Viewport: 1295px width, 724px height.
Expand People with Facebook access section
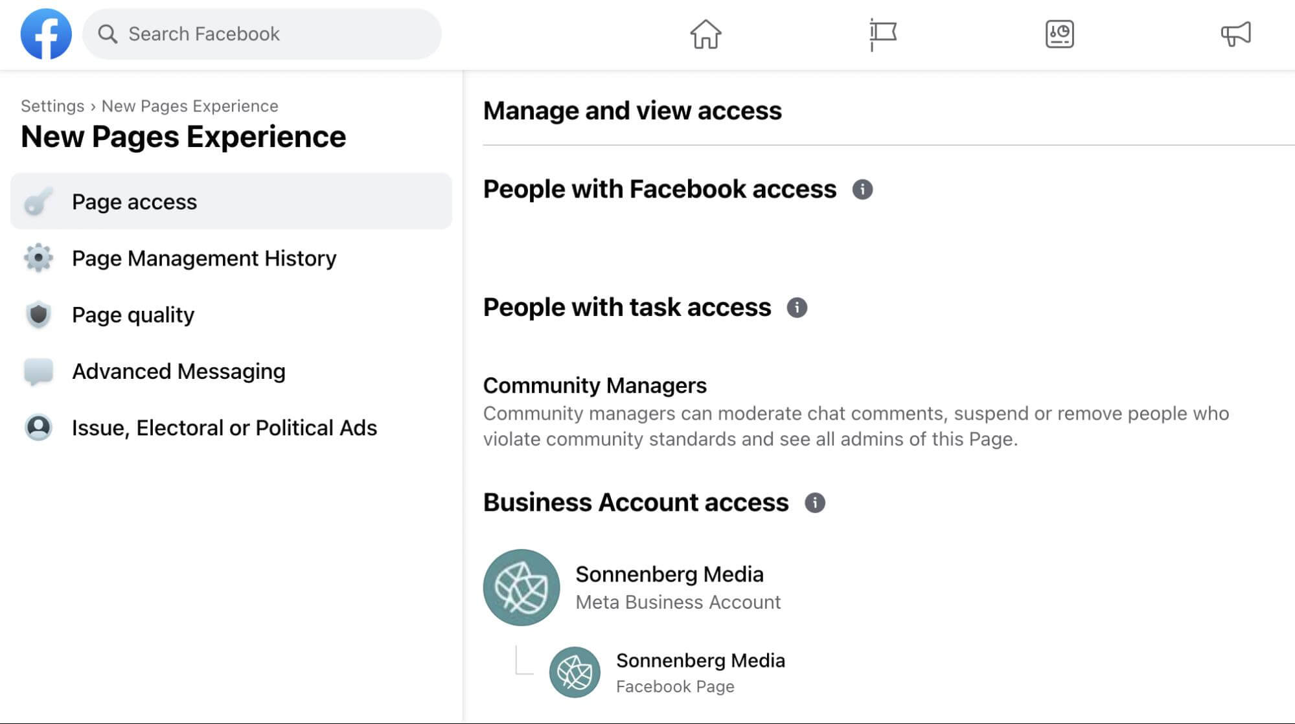tap(660, 188)
